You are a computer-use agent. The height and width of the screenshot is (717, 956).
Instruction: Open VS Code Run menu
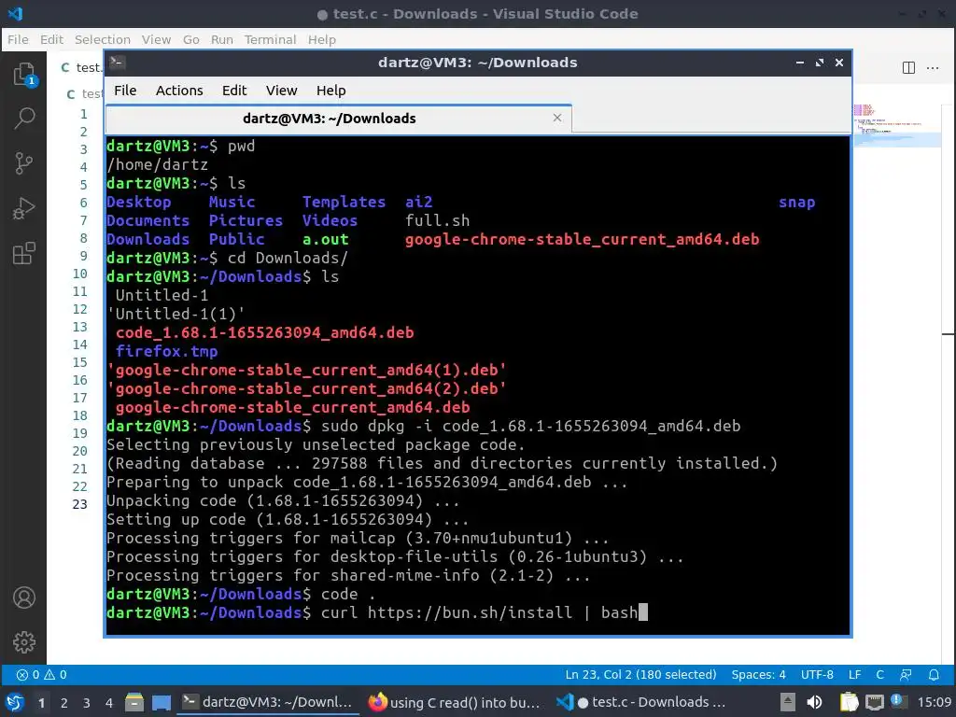click(x=222, y=39)
